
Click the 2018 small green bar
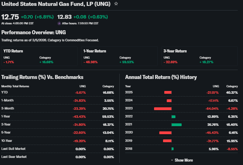pyautogui.click(x=172, y=149)
